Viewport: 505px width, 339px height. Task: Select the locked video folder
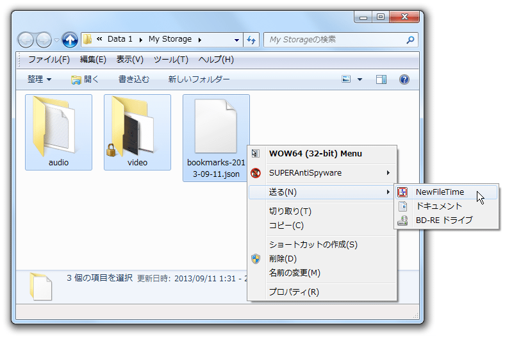(138, 132)
